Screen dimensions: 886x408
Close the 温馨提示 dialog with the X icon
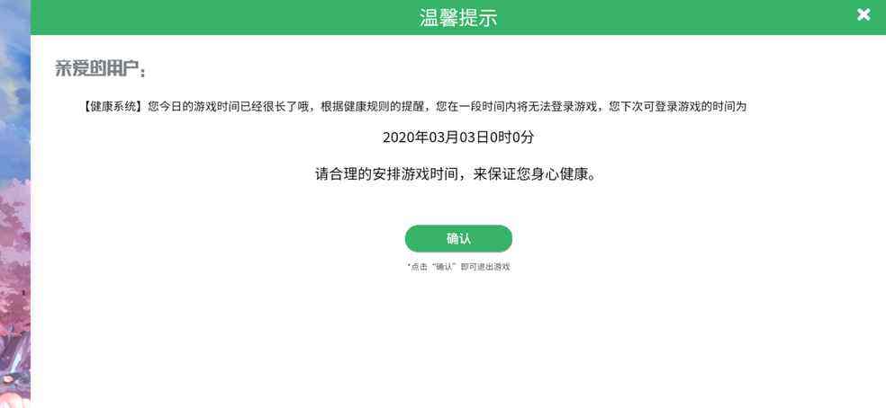[863, 14]
